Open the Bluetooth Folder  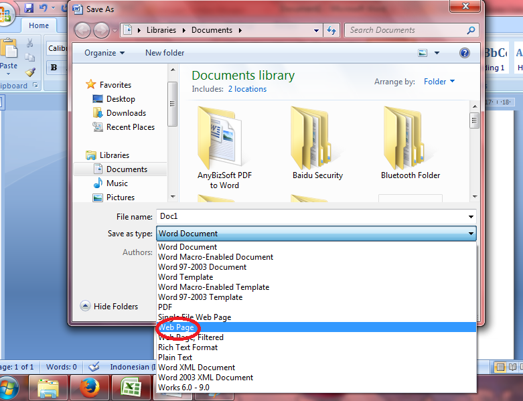click(x=410, y=143)
